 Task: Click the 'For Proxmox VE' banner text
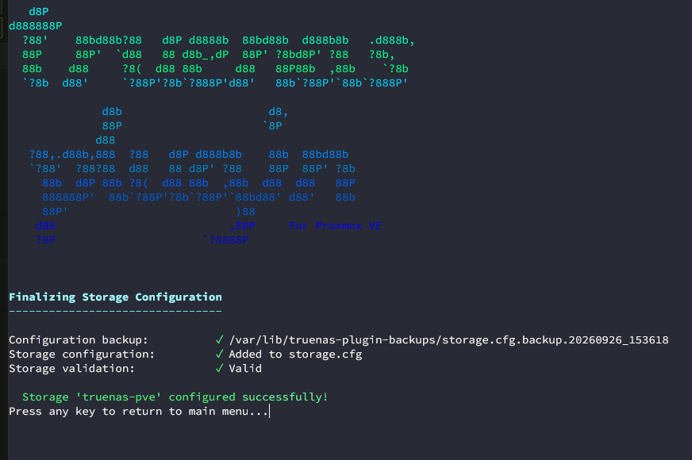click(x=336, y=226)
